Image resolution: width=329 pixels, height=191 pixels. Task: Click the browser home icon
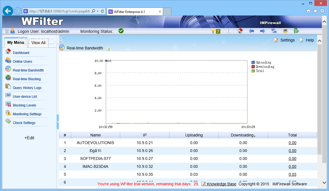(x=308, y=11)
